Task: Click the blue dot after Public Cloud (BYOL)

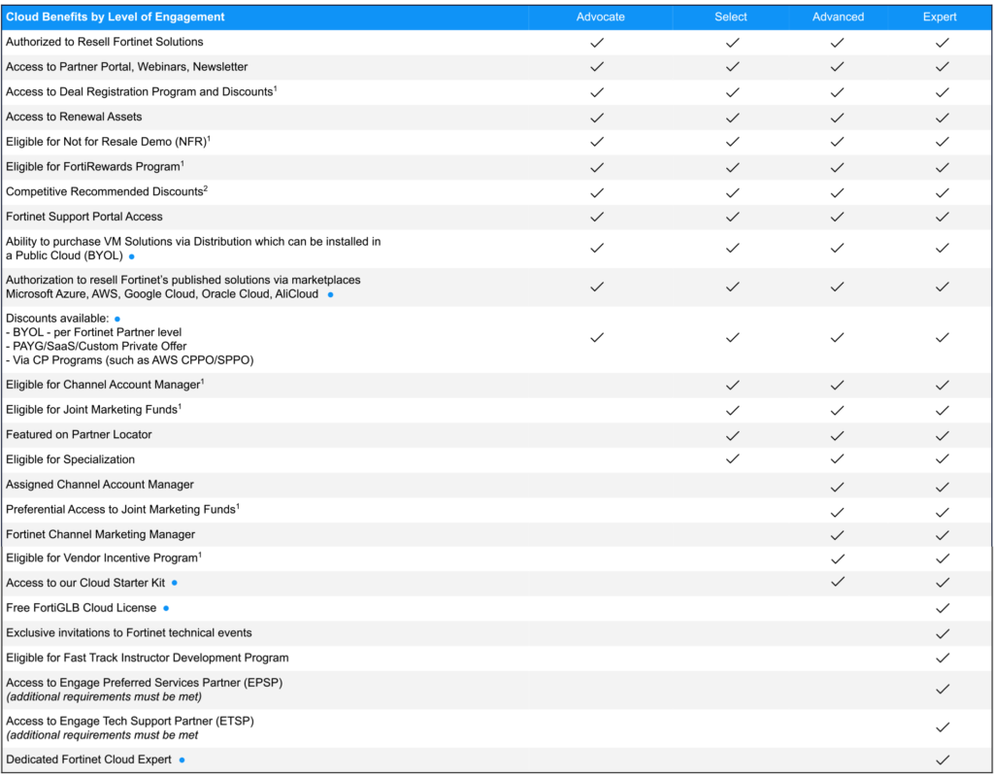Action: coord(132,256)
